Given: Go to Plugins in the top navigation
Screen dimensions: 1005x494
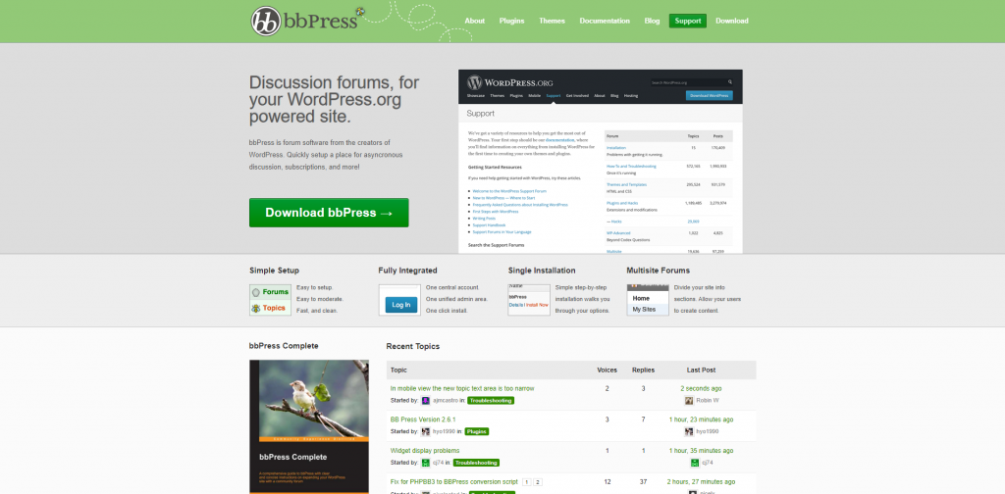Looking at the screenshot, I should (512, 21).
